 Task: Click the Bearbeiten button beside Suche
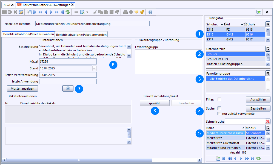tap(258, 108)
